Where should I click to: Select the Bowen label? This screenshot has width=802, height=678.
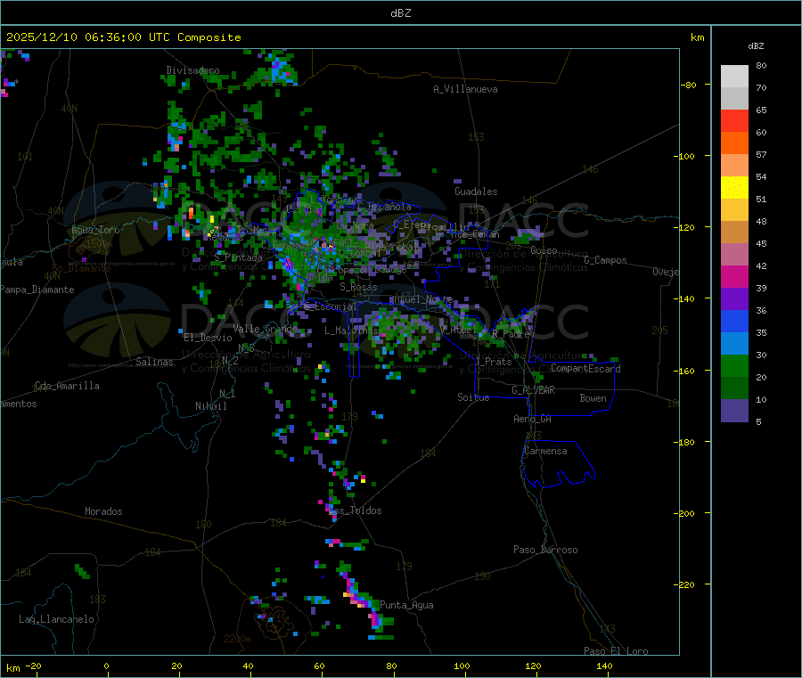(x=593, y=398)
